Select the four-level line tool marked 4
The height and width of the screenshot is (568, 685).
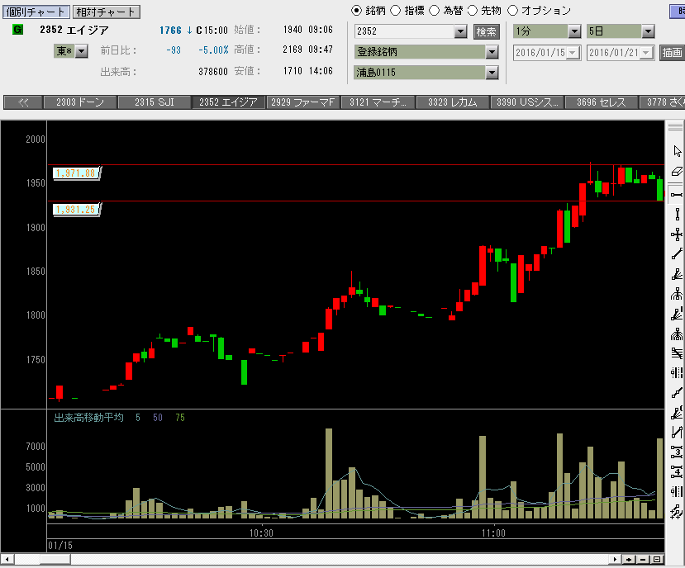[x=677, y=472]
